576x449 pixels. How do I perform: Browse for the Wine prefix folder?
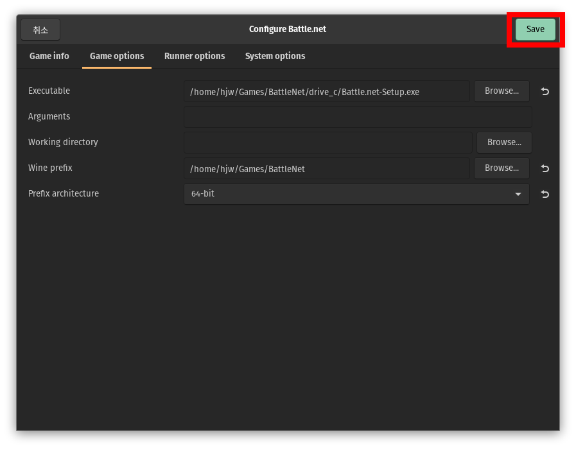[x=502, y=168]
